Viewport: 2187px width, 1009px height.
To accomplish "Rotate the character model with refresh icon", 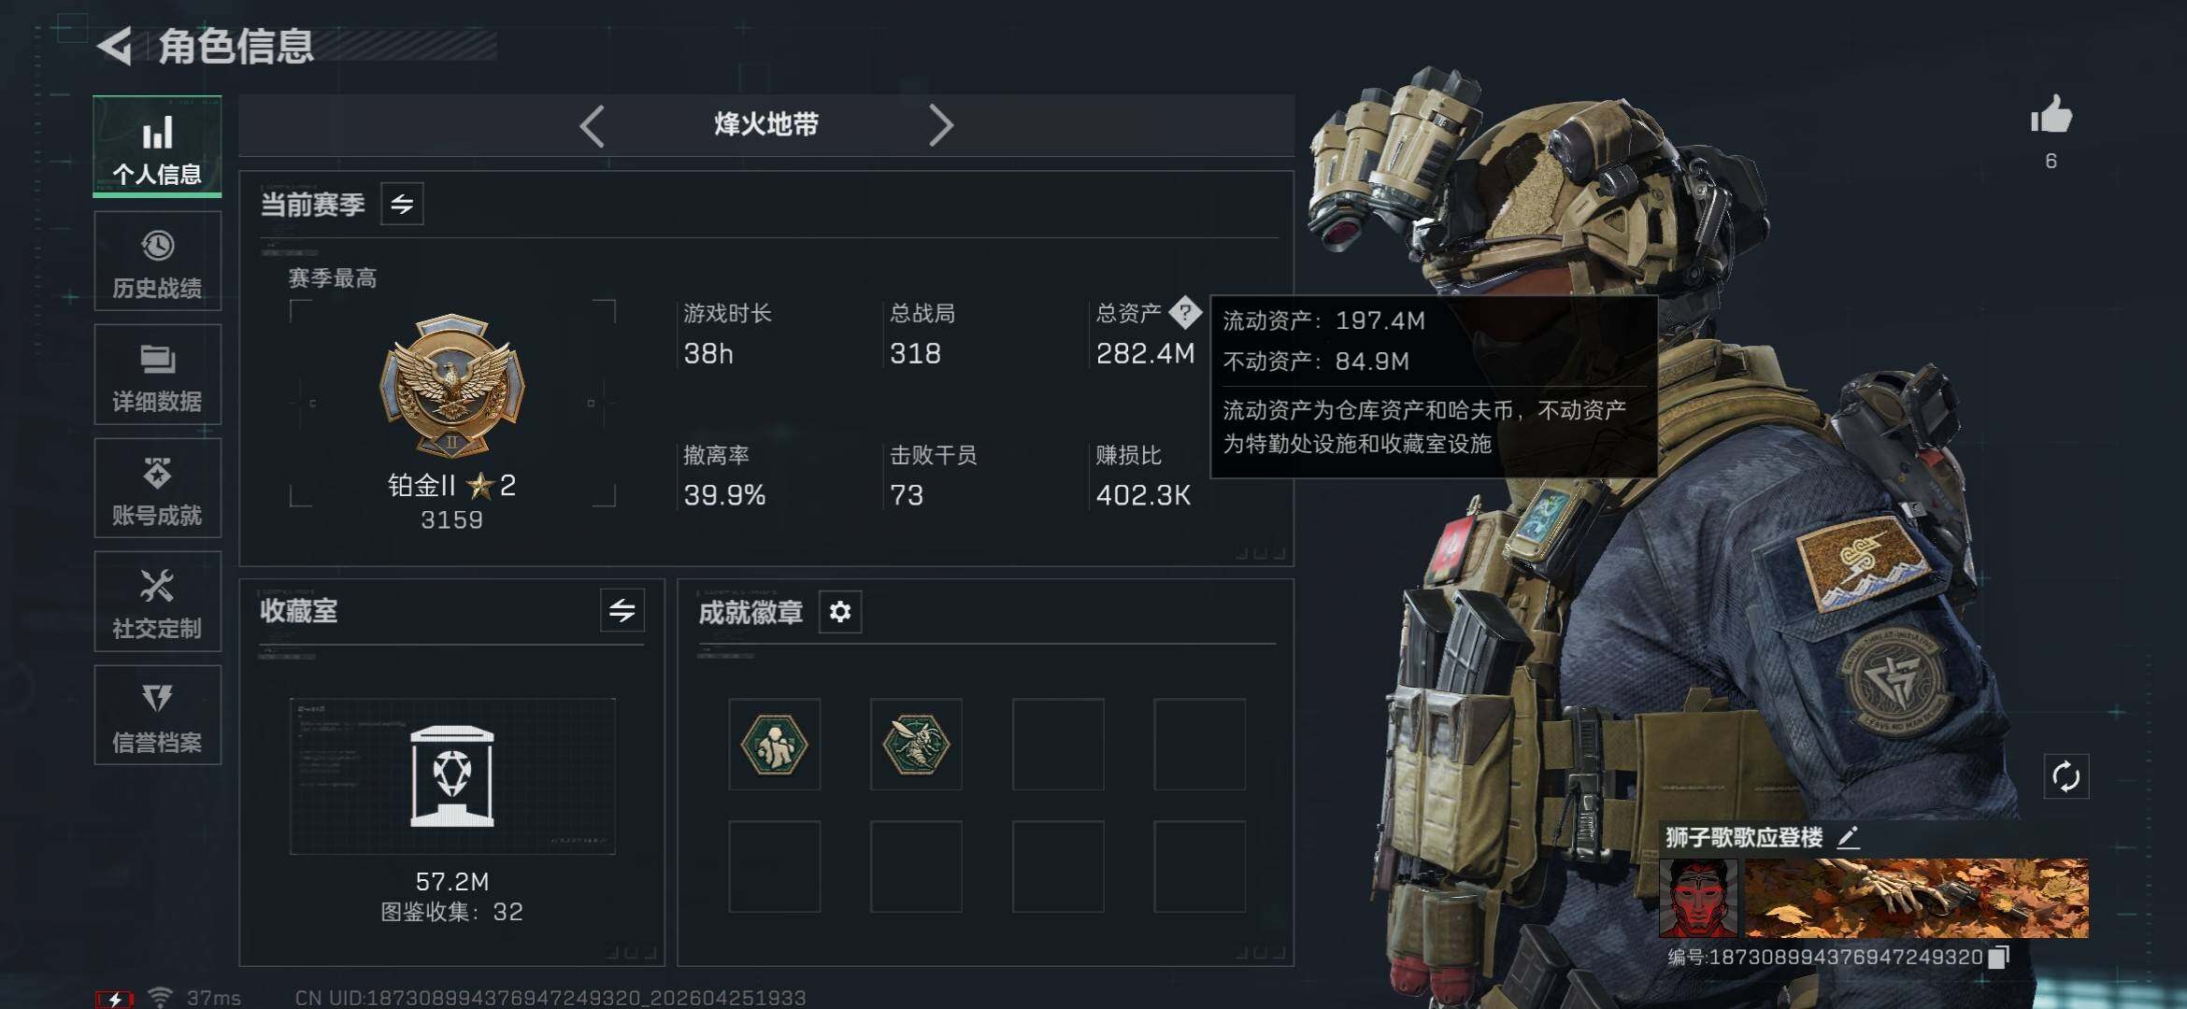I will [2065, 776].
